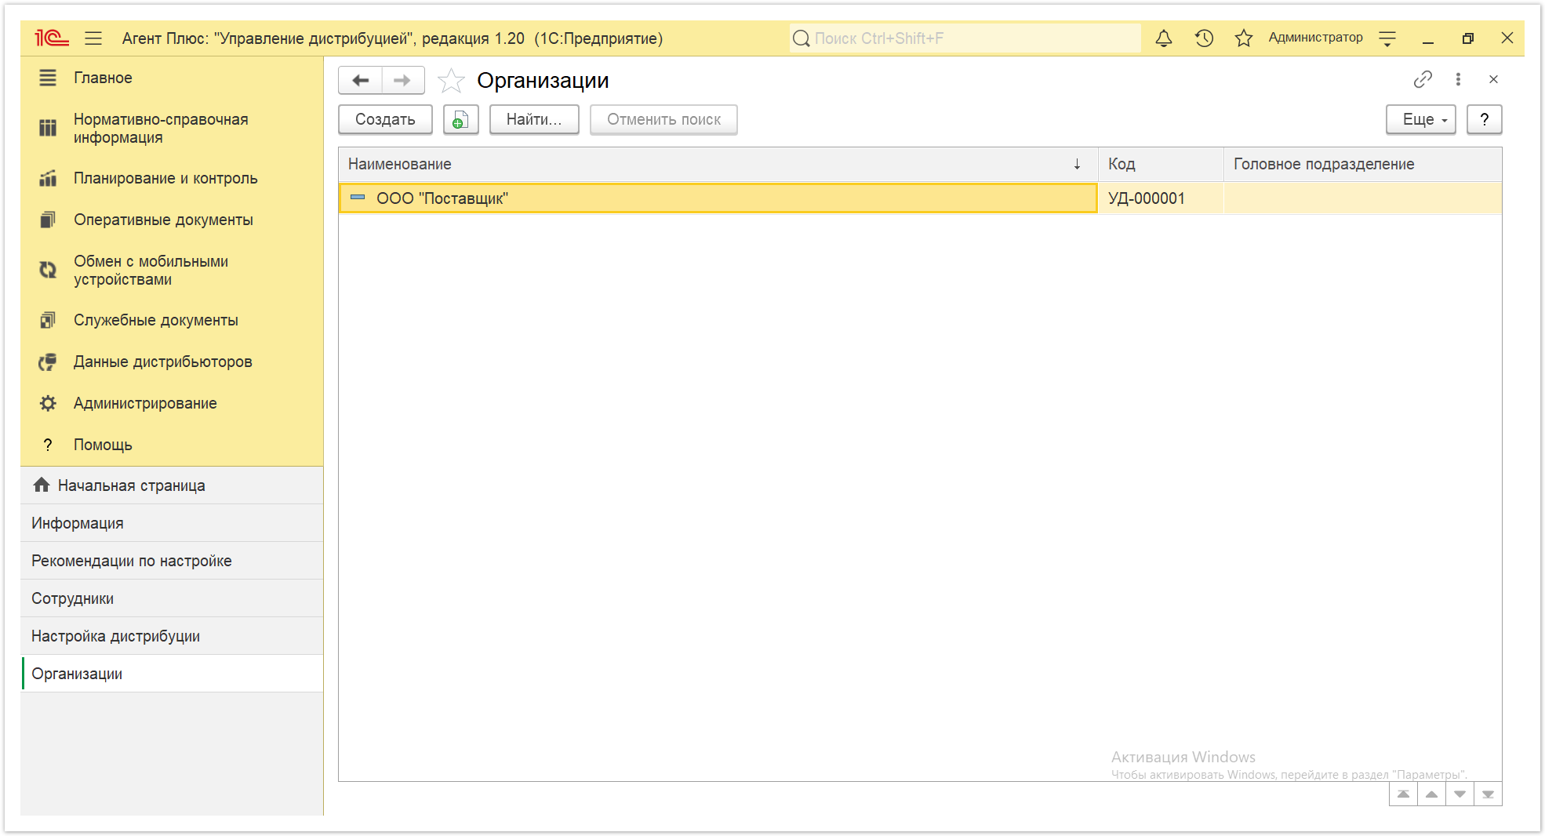Click the Создать button
This screenshot has height=836, width=1545.
(385, 119)
